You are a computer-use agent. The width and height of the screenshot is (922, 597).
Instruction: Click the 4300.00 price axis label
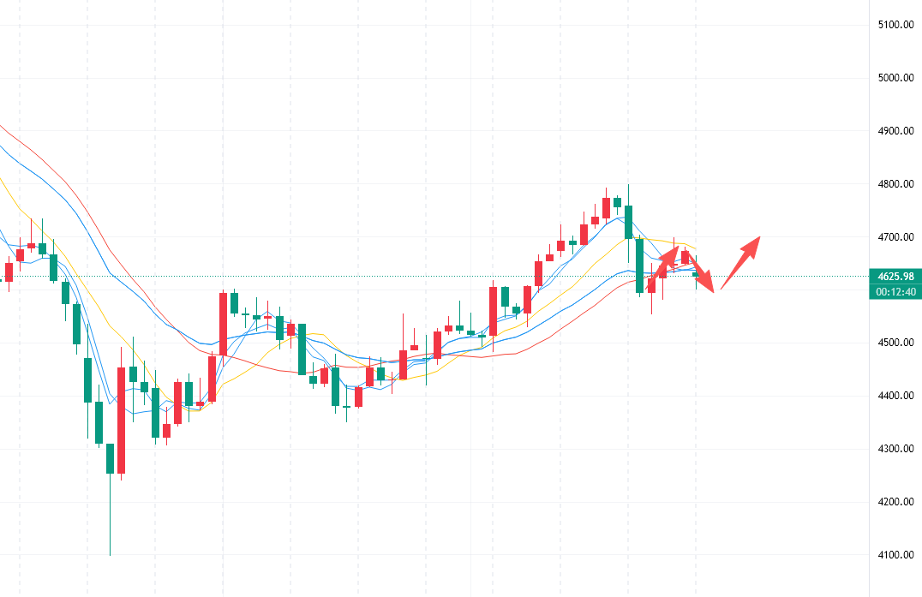[x=895, y=449]
